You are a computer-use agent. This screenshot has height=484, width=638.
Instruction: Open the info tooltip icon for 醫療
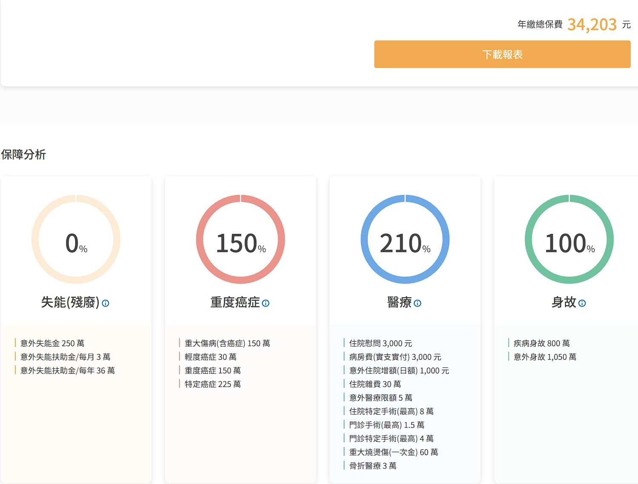pyautogui.click(x=417, y=303)
